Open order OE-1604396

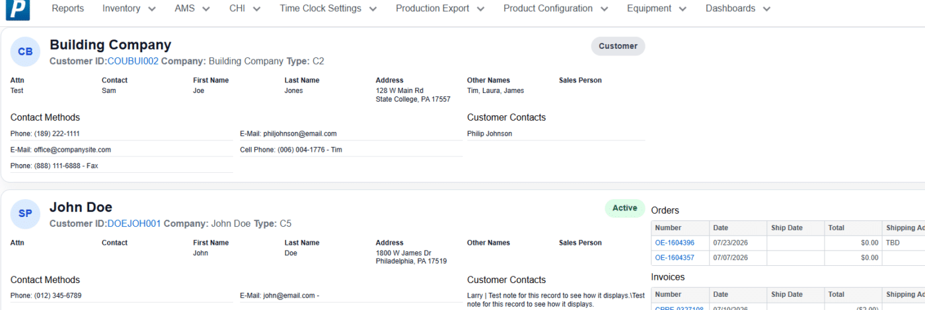(x=675, y=243)
